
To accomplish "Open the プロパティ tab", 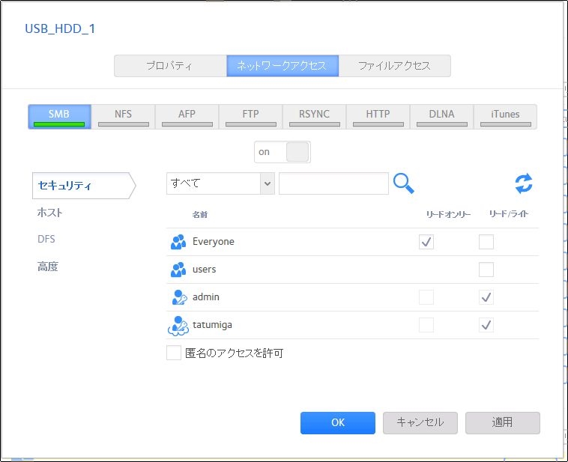I will pyautogui.click(x=170, y=66).
